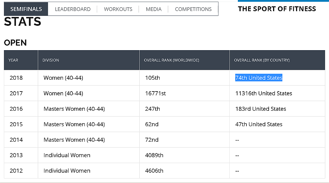Click the Overall Rank (Worldwide) header
This screenshot has height=183, width=329.
[x=185, y=60]
